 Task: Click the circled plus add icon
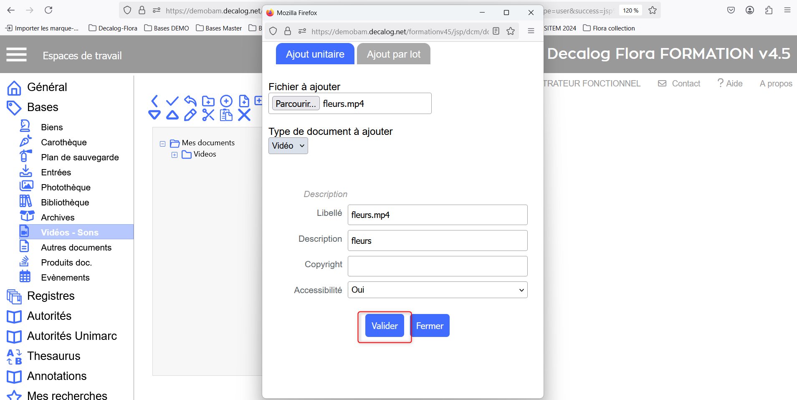(226, 101)
